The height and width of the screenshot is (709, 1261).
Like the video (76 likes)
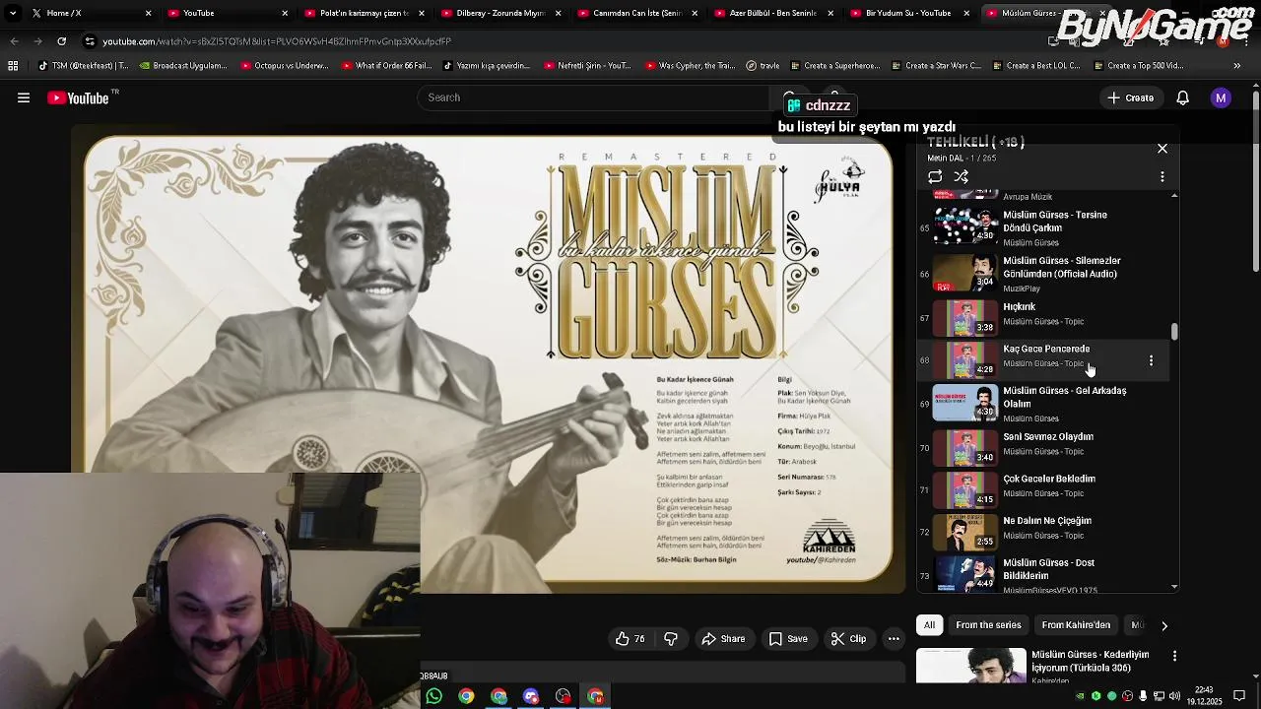pyautogui.click(x=630, y=639)
